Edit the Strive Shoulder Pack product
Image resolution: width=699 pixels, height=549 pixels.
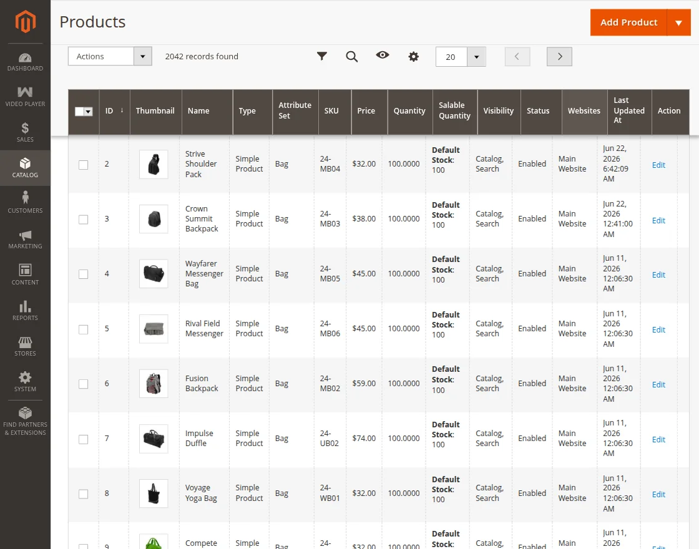pos(658,165)
